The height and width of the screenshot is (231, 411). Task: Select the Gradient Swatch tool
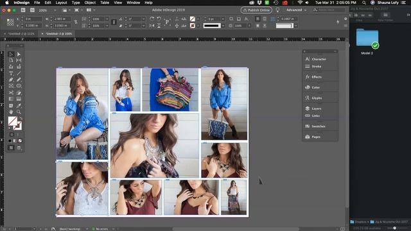click(11, 99)
